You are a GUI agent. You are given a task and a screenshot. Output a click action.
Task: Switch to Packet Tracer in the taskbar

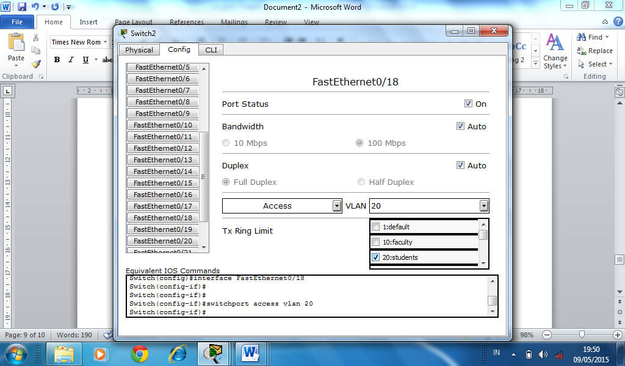coord(213,354)
